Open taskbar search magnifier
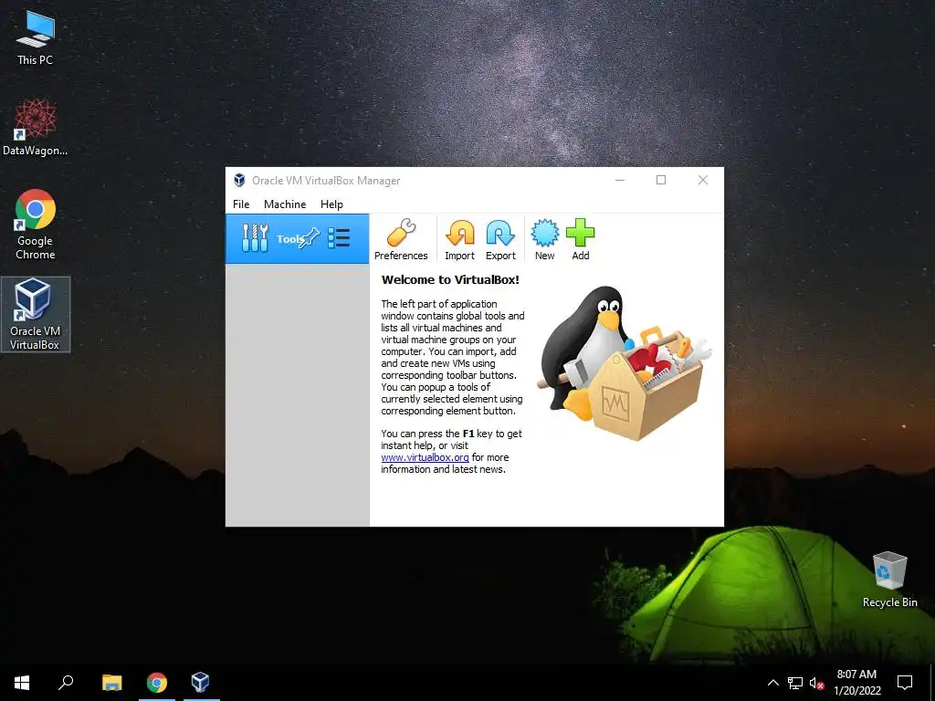 click(66, 683)
